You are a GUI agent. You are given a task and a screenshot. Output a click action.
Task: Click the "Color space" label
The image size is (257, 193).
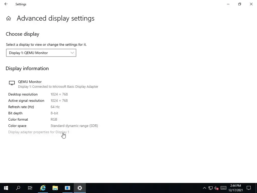[x=17, y=126]
